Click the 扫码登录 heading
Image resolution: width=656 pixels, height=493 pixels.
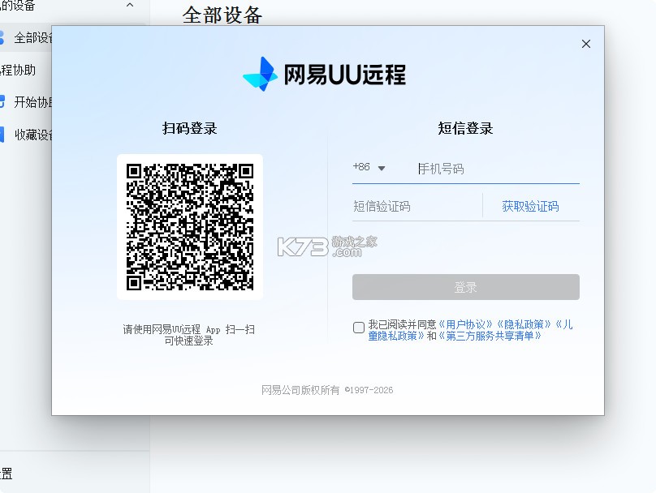point(189,128)
